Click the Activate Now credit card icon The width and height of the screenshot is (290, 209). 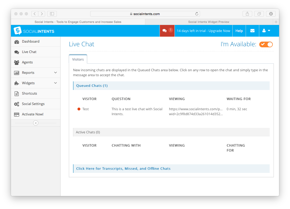(17, 114)
